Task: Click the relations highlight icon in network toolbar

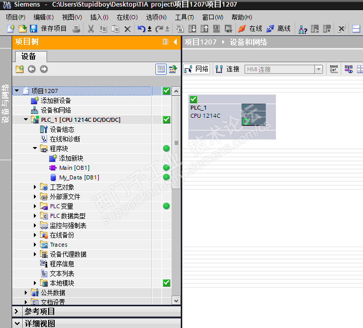Action: pyautogui.click(x=349, y=69)
